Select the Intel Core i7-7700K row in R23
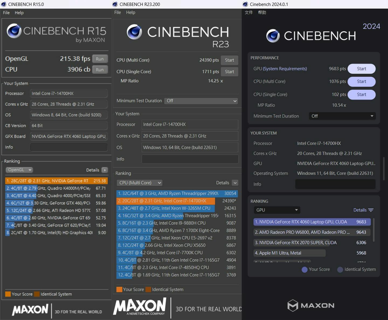 click(x=177, y=253)
